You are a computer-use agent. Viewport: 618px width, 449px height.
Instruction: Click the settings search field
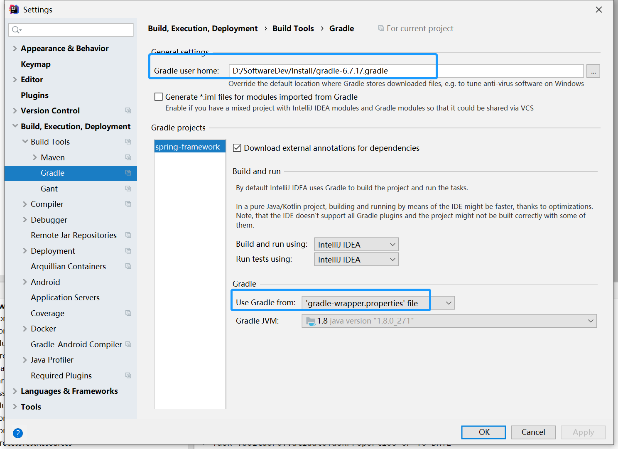(x=71, y=29)
